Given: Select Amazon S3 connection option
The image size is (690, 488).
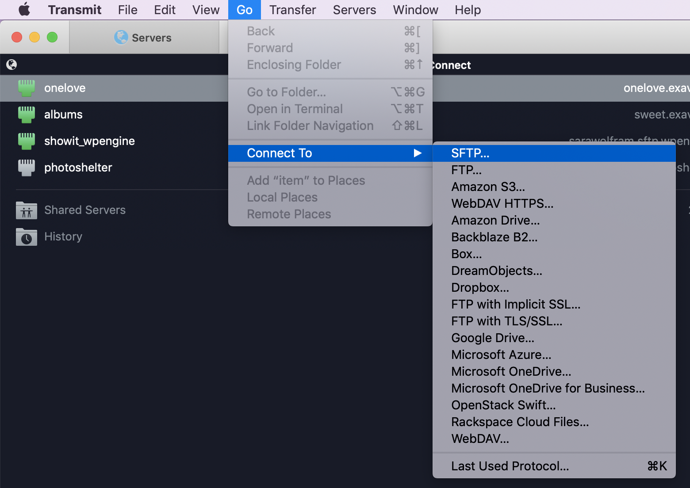Looking at the screenshot, I should coord(488,187).
